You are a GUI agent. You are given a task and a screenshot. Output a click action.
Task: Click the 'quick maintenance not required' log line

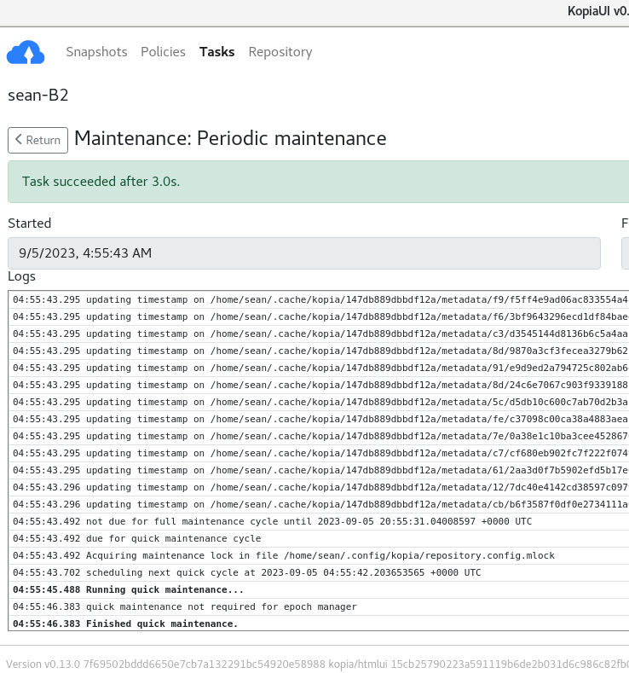318,607
